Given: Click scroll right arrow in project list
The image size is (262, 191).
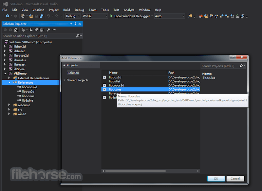Looking at the screenshot, I should [x=198, y=171].
